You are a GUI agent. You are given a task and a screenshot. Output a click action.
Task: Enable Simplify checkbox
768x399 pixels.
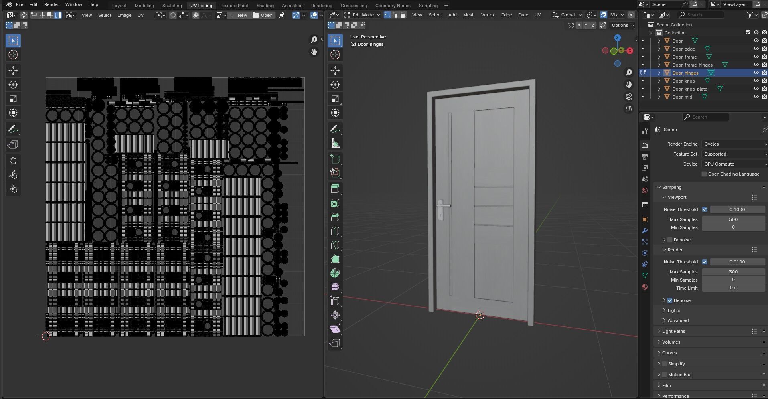tap(664, 364)
